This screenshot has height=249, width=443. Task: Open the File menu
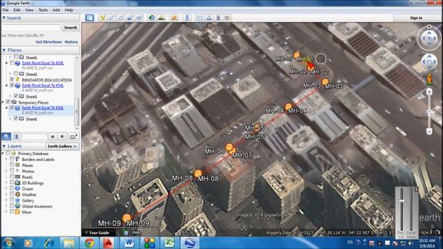6,10
